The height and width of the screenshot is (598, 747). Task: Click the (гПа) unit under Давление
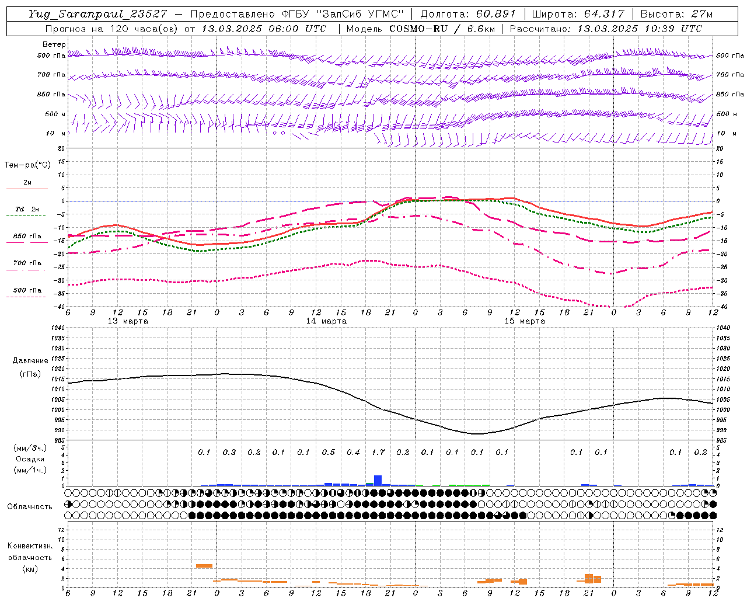[30, 374]
